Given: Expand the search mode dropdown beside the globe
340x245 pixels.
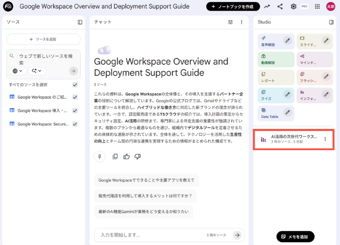Looking at the screenshot, I should (37, 71).
